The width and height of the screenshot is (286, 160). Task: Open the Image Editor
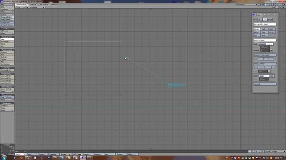click(x=7, y=20)
